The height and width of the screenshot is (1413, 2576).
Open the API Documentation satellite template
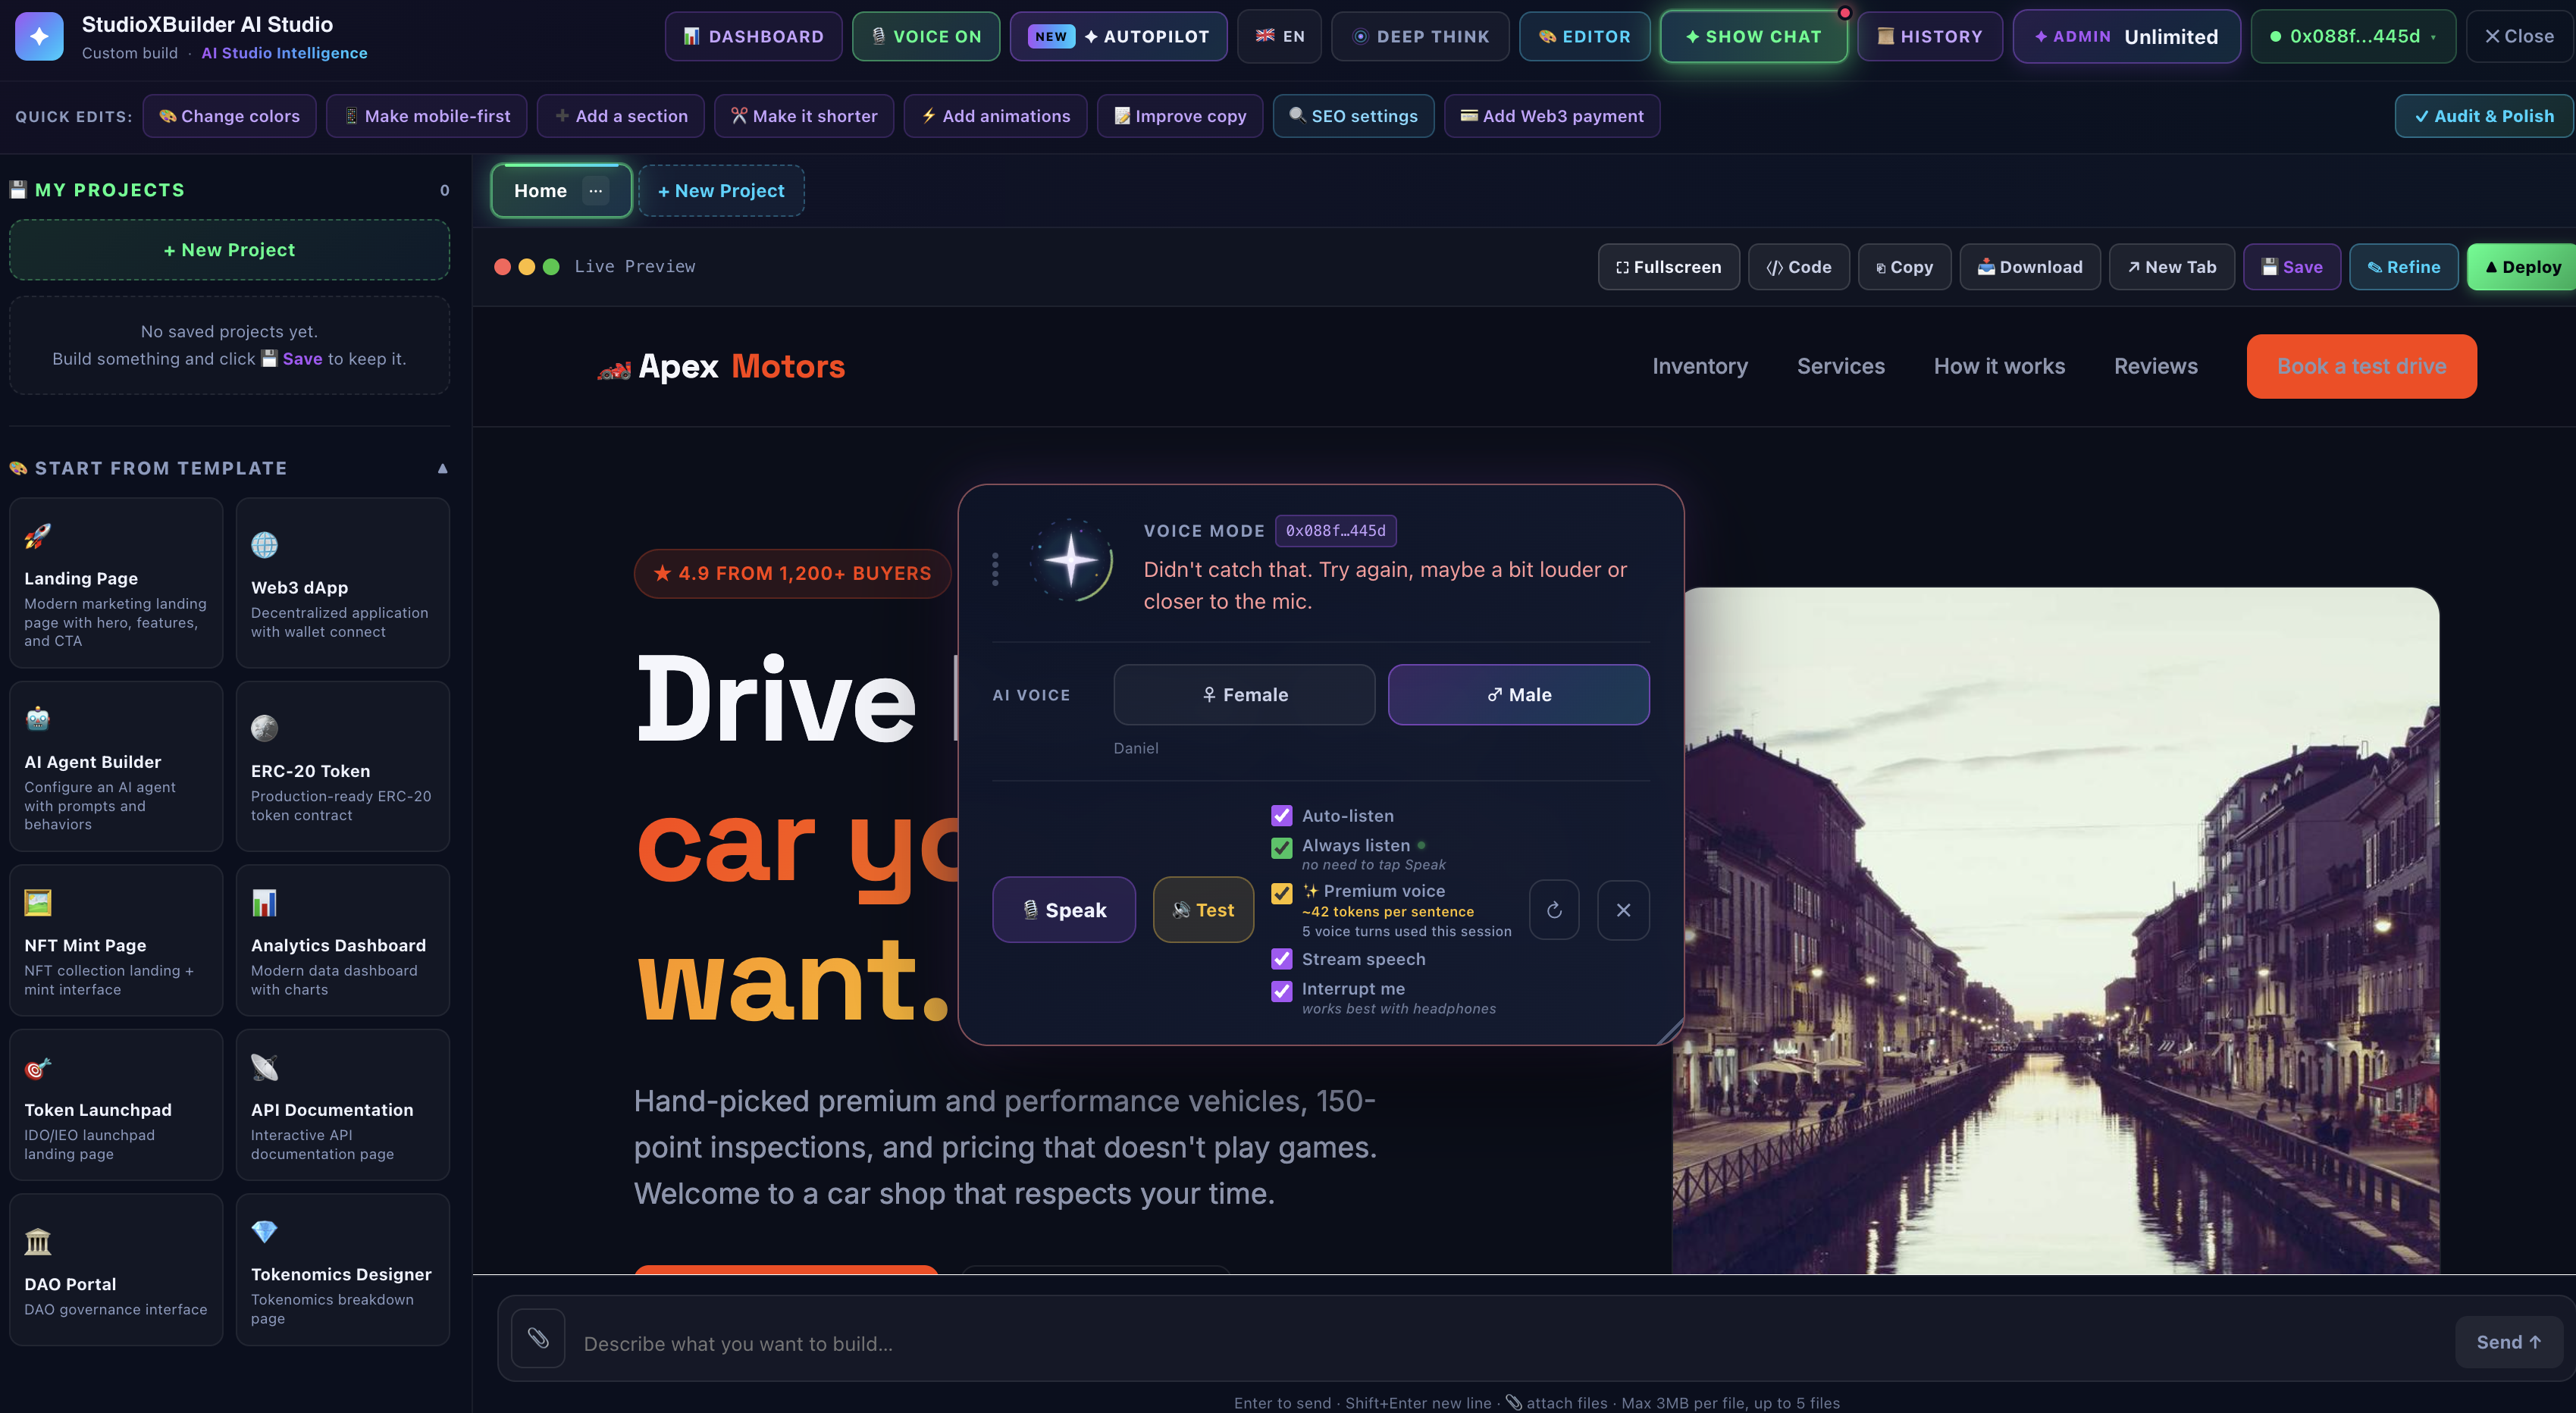(343, 1105)
